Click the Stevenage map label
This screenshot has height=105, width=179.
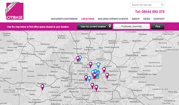(x=90, y=38)
